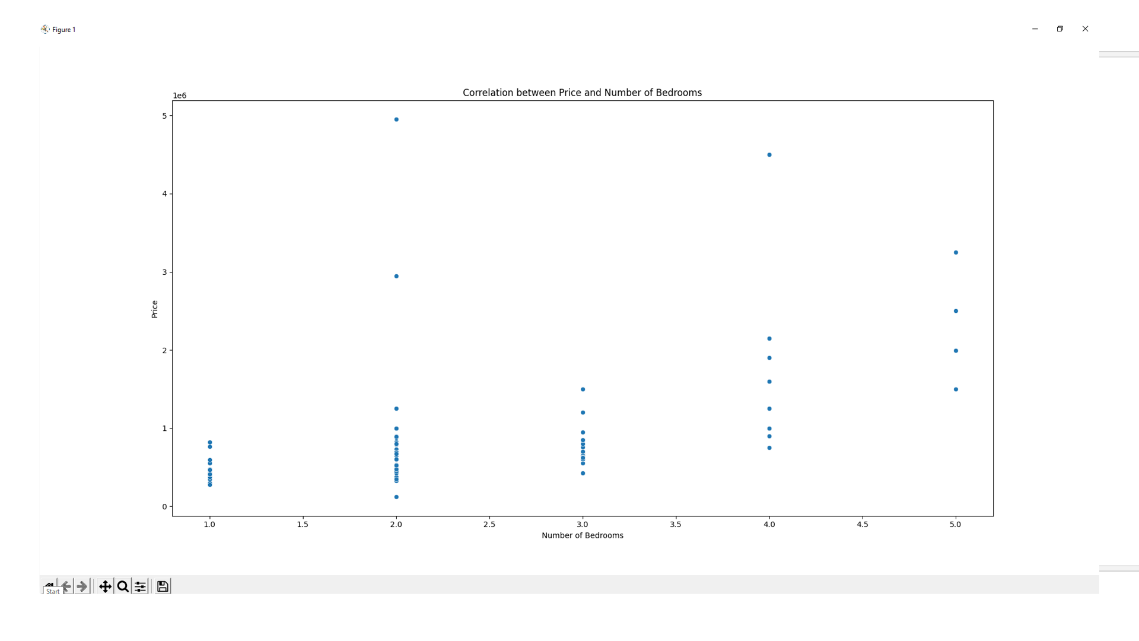Click the y-axis tick label 1

164,429
